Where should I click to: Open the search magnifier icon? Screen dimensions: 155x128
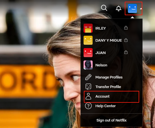pyautogui.click(x=104, y=8)
